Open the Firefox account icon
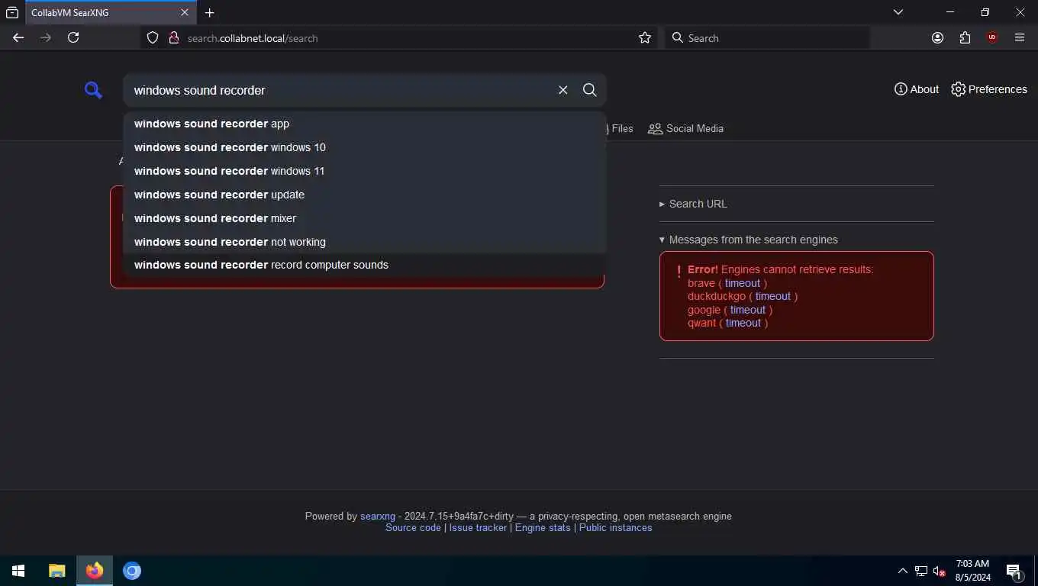The width and height of the screenshot is (1038, 586). pos(938,37)
